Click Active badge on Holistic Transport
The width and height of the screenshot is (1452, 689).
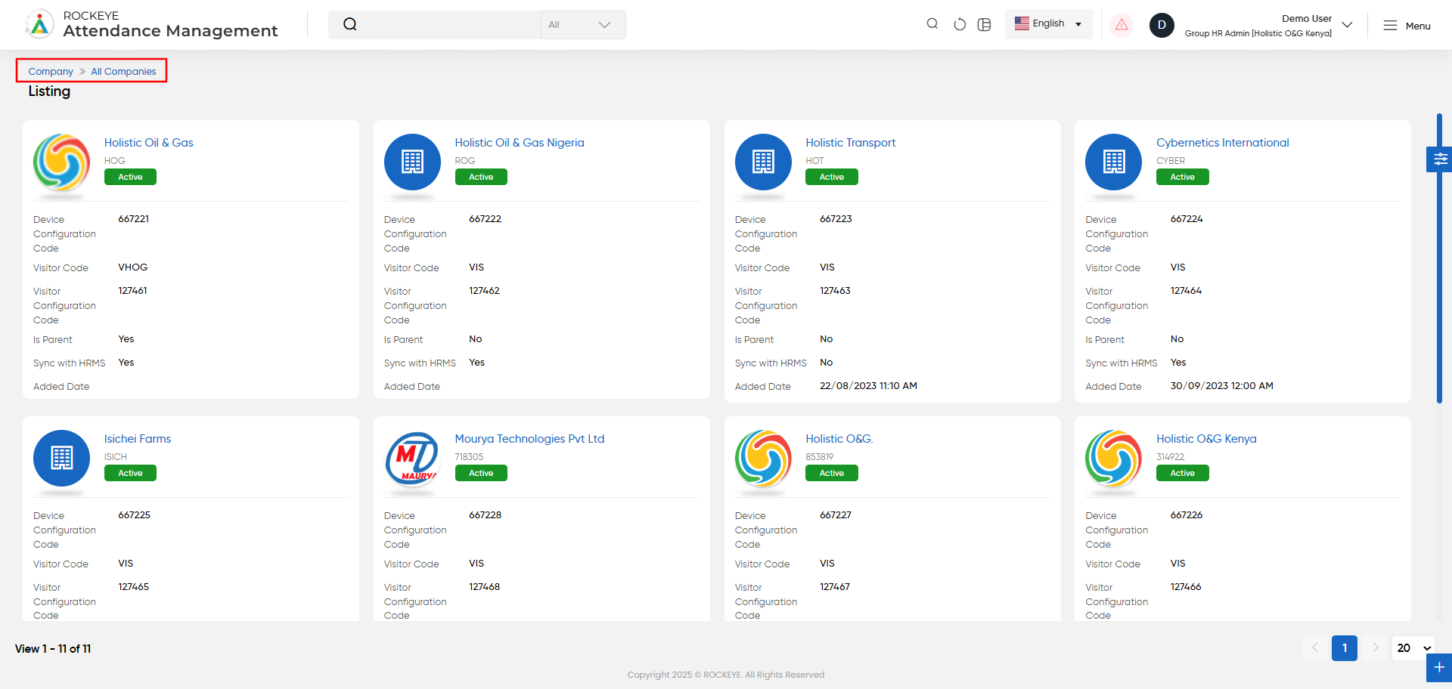[832, 177]
